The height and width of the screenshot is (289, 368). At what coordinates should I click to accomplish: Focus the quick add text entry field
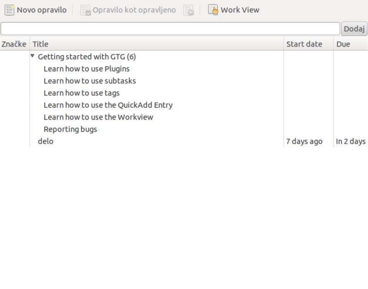pos(170,29)
